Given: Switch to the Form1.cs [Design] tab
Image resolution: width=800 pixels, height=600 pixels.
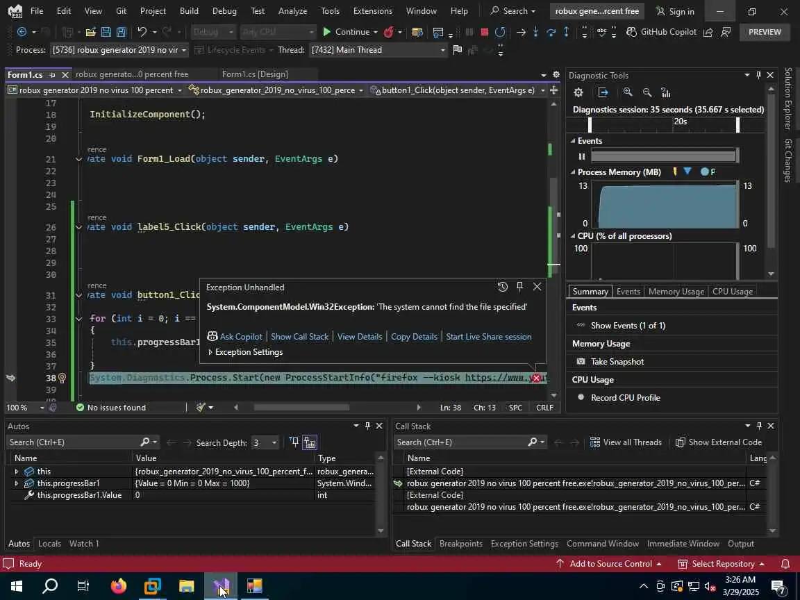Looking at the screenshot, I should click(255, 74).
